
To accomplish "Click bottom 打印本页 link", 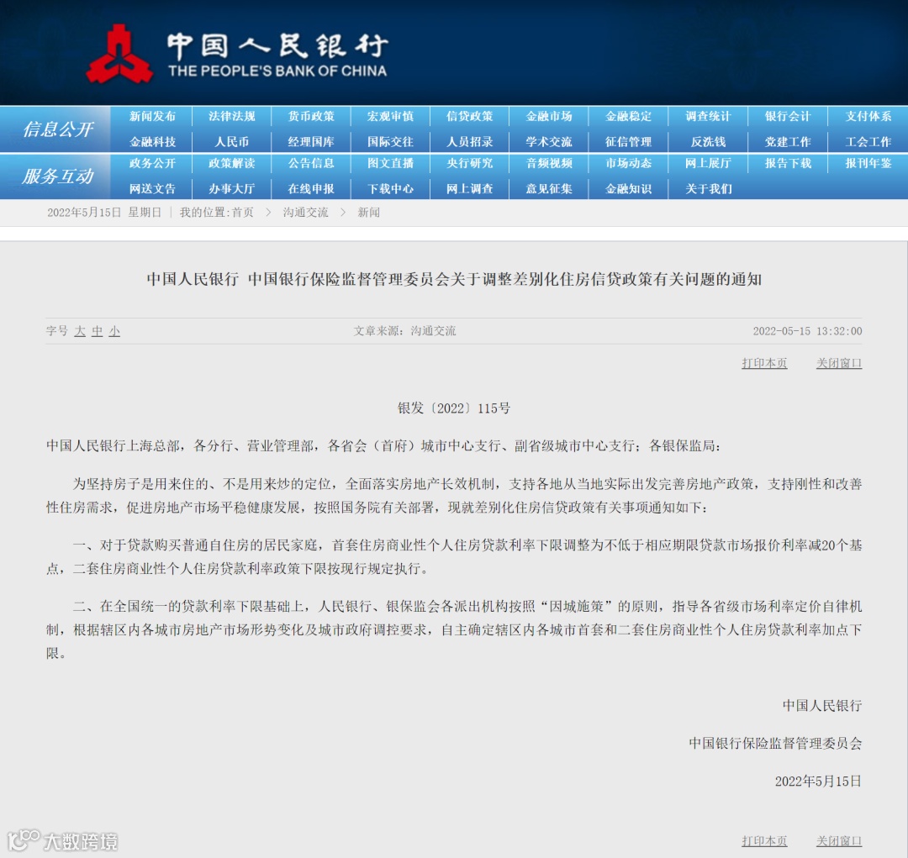I will (x=764, y=840).
